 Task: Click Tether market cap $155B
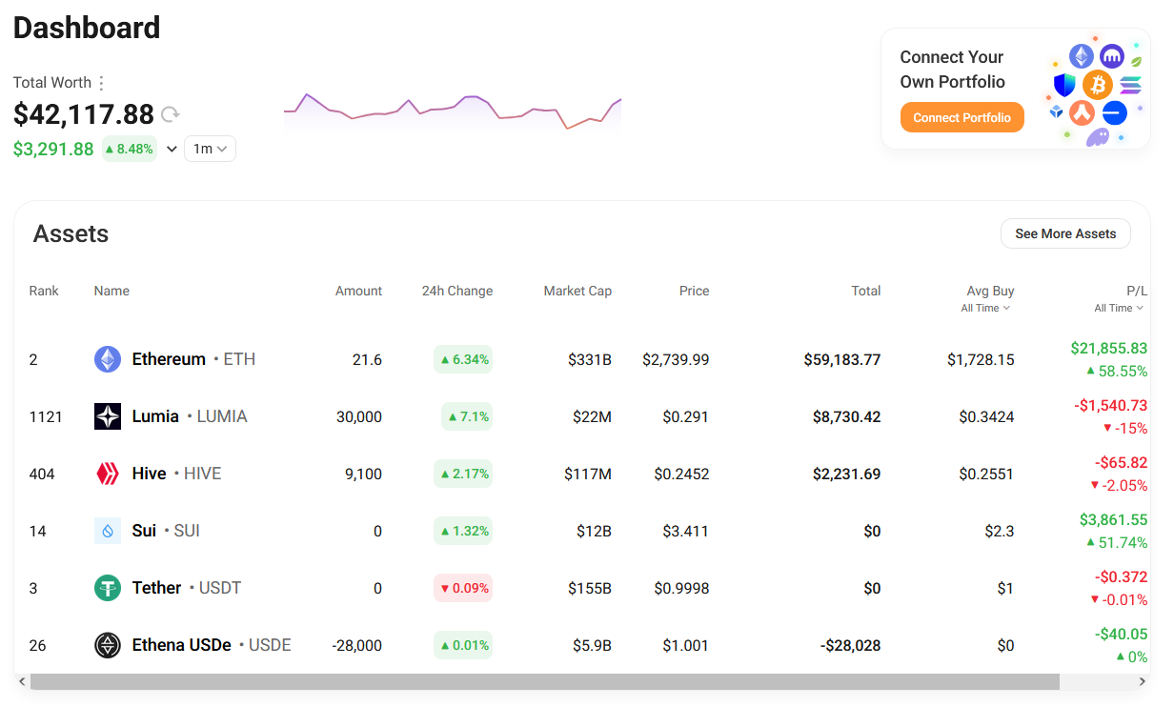tap(590, 588)
